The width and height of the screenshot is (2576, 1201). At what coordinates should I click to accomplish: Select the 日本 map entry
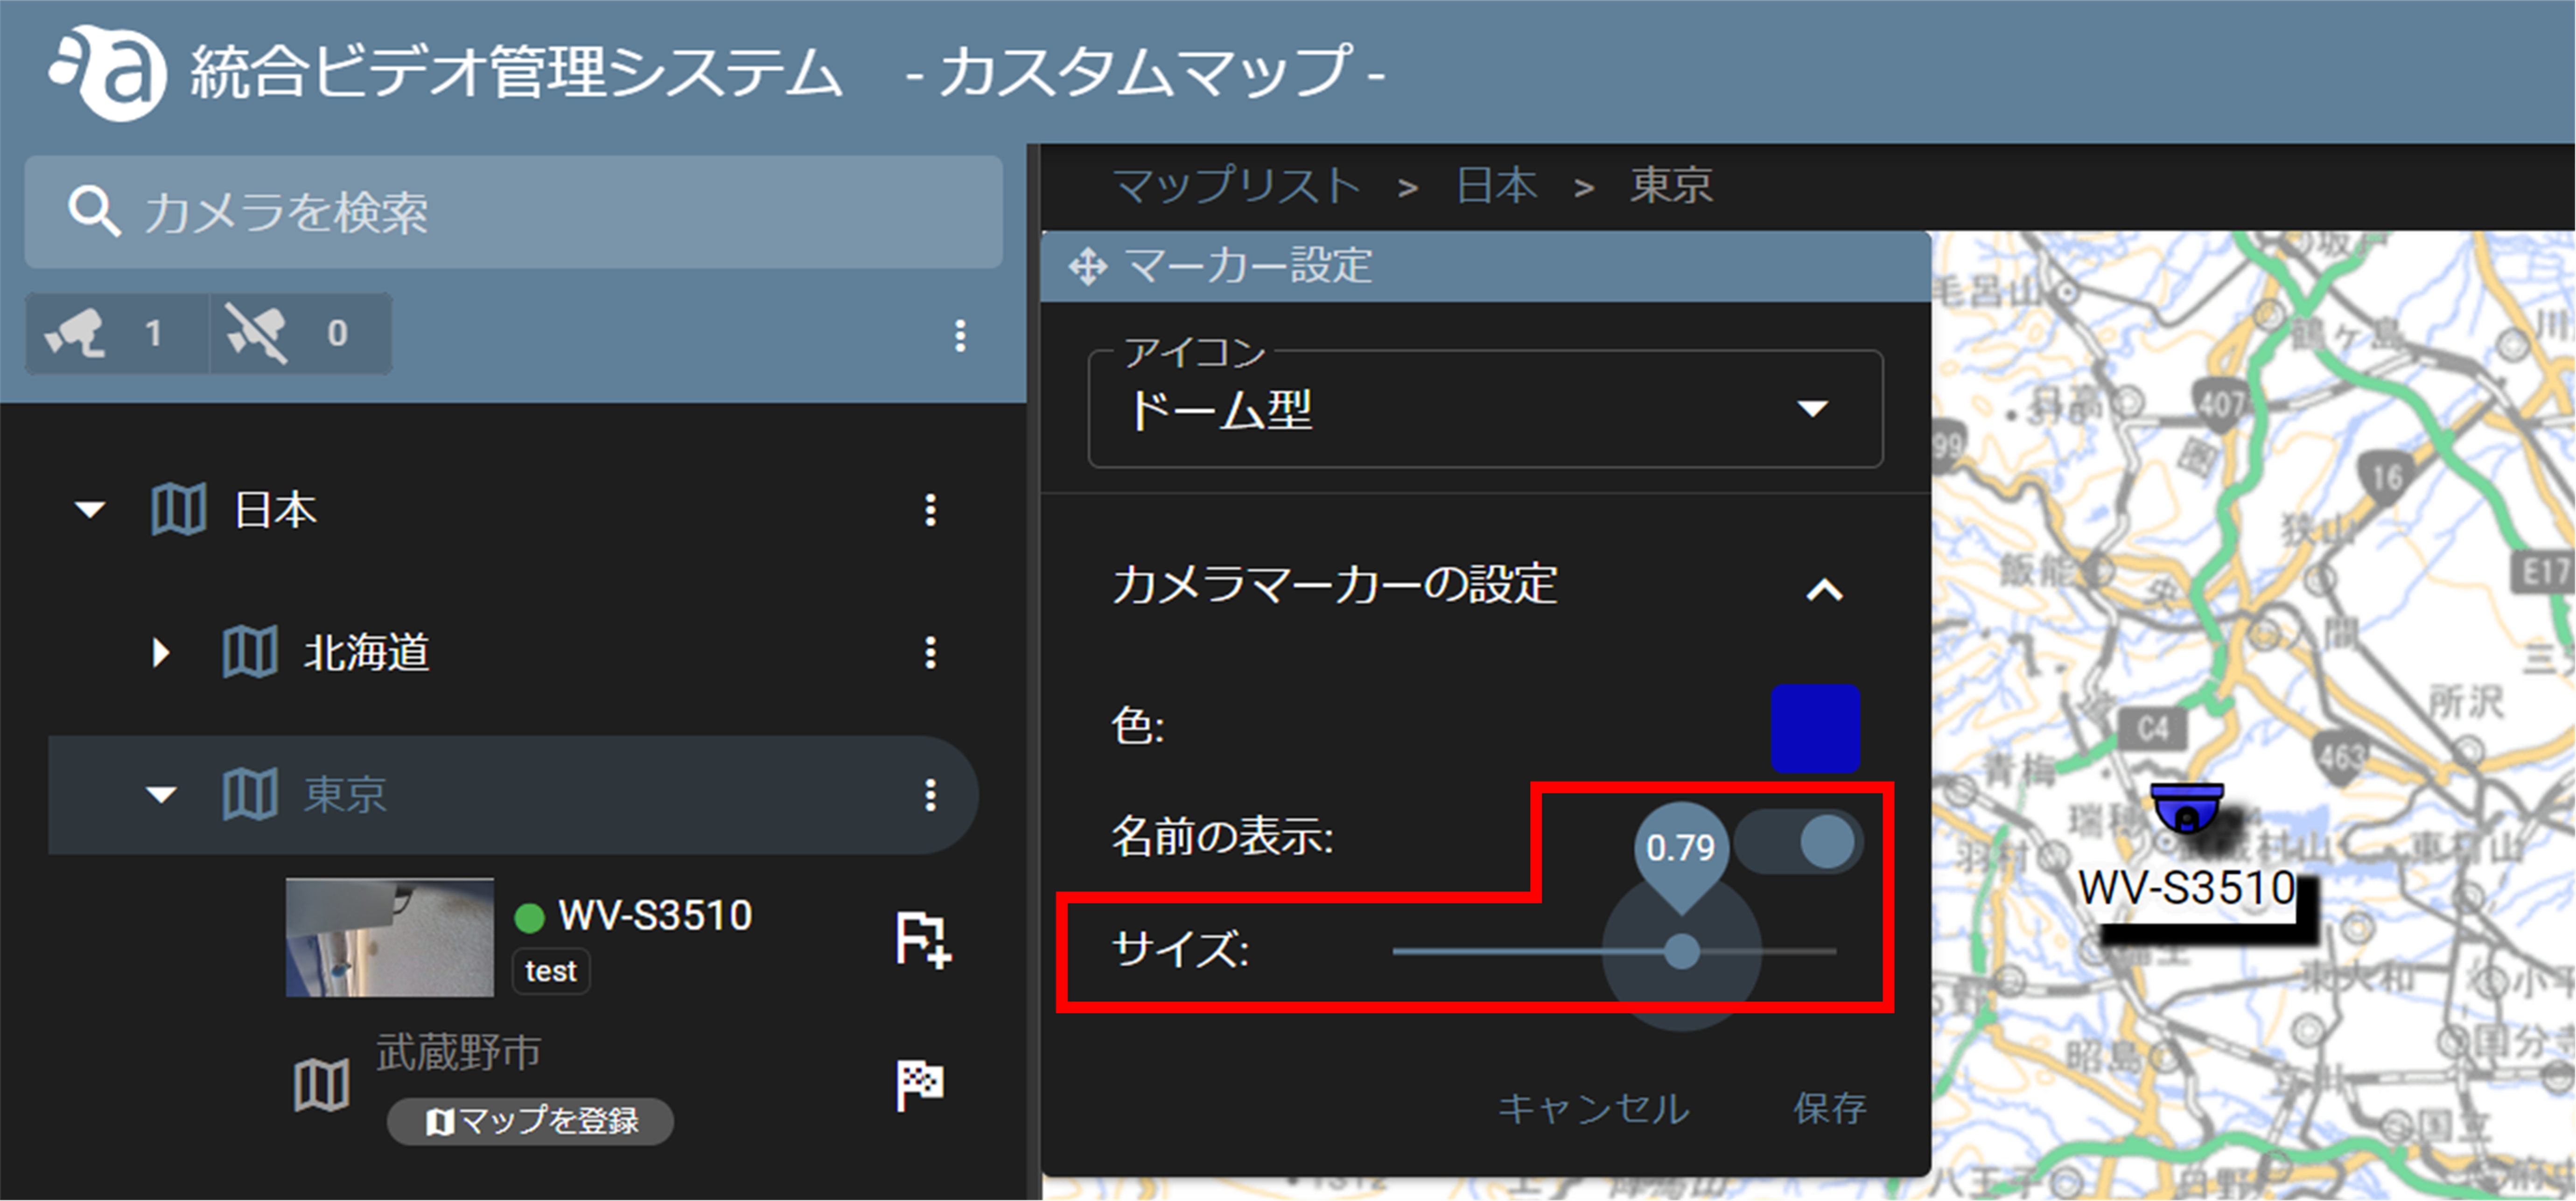[275, 510]
